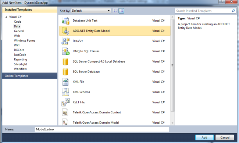Screen dimensions: 239x143
Task: Select the WPF category
Action: (17, 45)
